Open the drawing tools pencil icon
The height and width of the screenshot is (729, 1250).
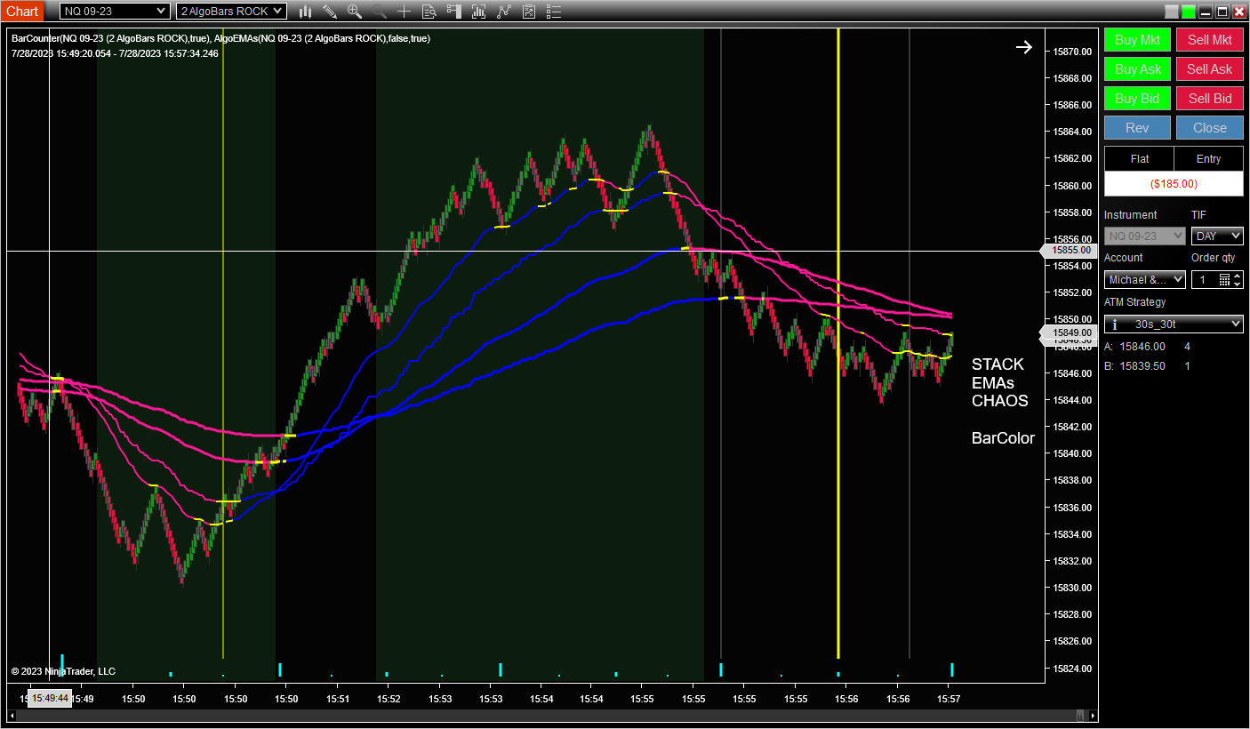tap(330, 12)
